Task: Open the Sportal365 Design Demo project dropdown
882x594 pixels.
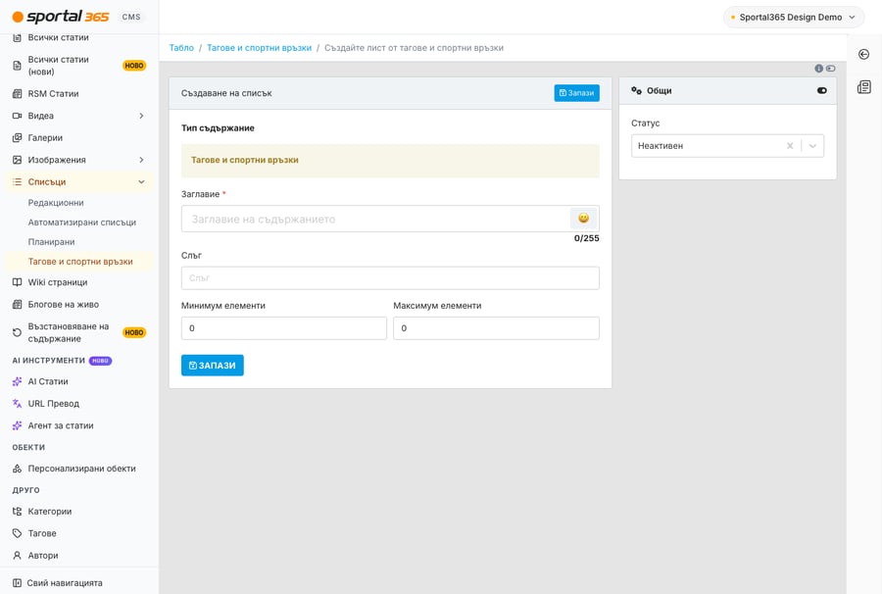Action: click(793, 18)
